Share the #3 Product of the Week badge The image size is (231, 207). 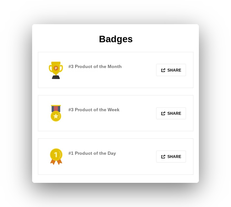point(171,113)
